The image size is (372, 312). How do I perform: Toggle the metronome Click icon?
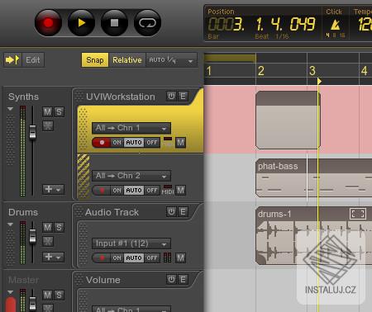click(335, 26)
